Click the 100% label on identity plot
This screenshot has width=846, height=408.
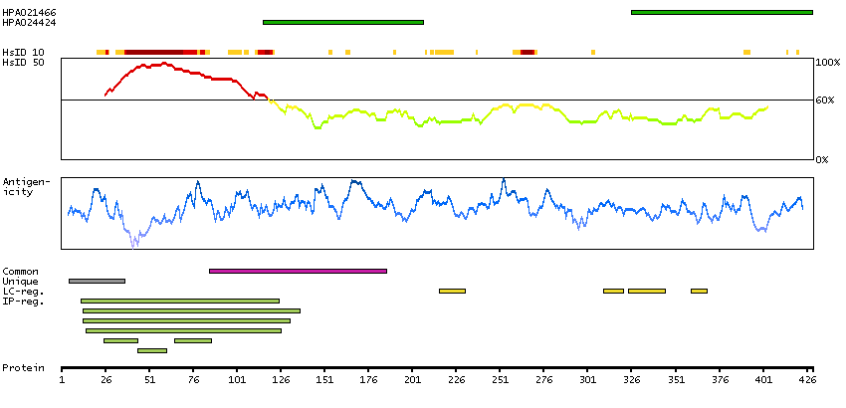827,62
